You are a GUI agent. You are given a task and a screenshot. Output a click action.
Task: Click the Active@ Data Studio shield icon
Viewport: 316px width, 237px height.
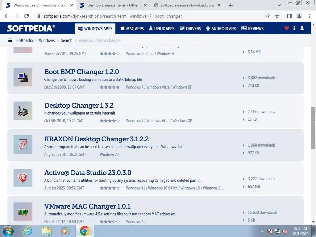coord(23,178)
